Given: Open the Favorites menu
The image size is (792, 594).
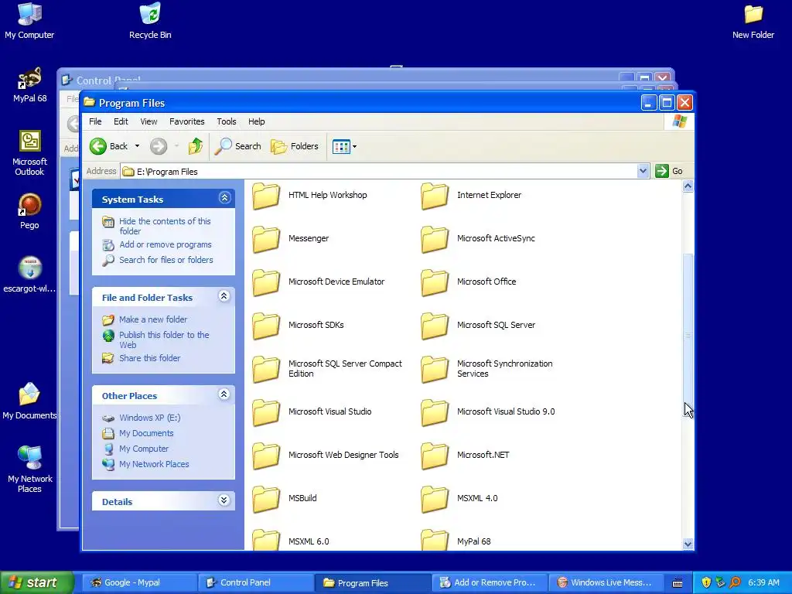Looking at the screenshot, I should (x=187, y=121).
